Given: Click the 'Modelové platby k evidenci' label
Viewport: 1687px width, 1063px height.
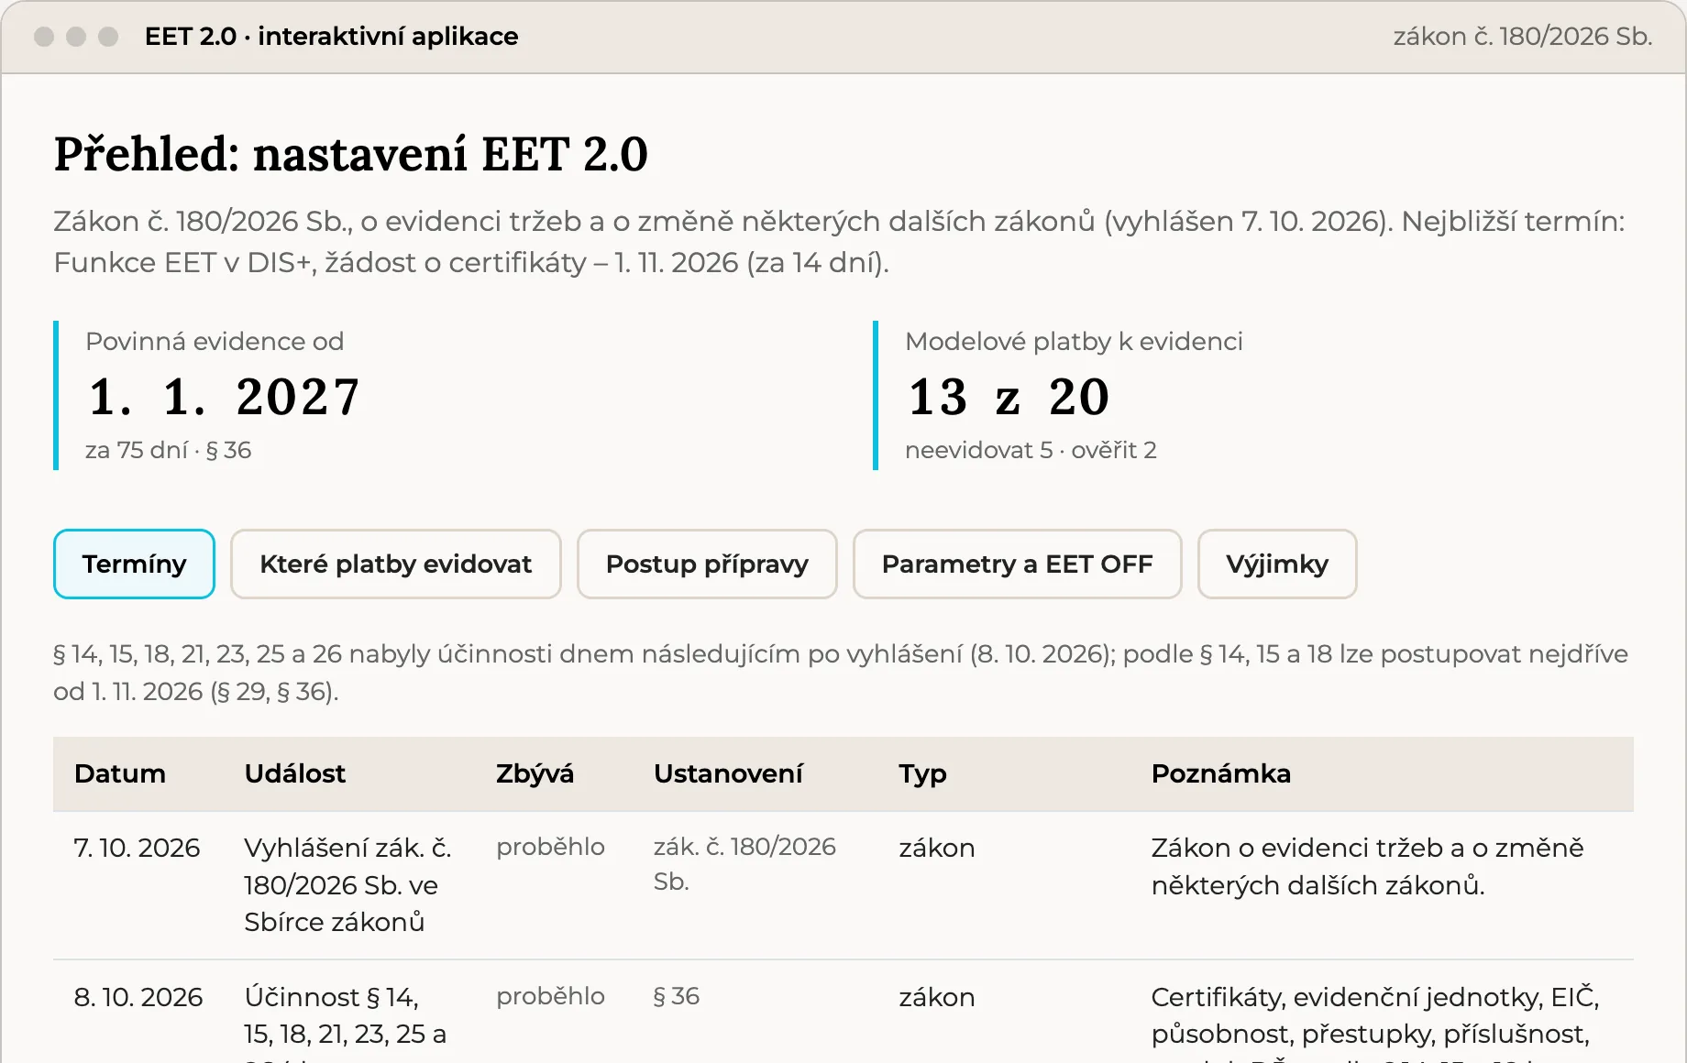Looking at the screenshot, I should (x=1074, y=341).
